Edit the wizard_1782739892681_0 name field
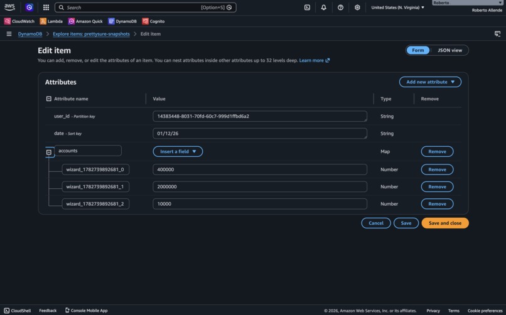506x315 pixels. [x=95, y=169]
